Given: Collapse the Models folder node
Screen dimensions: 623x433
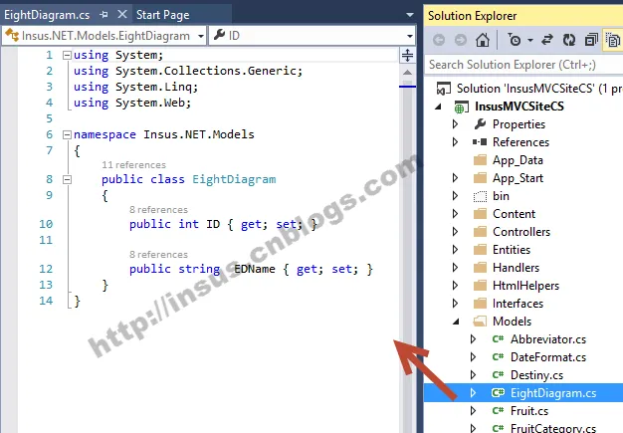Looking at the screenshot, I should 456,322.
